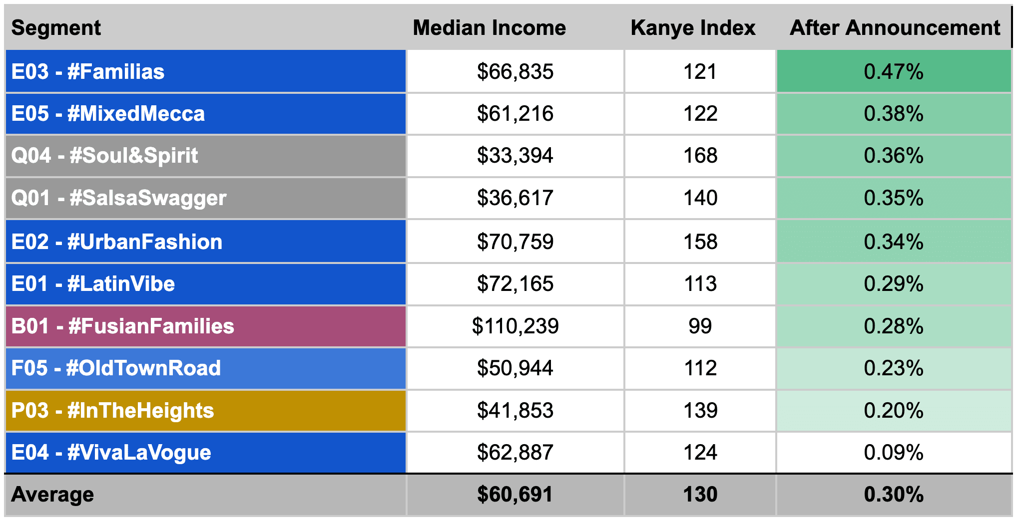This screenshot has height=521, width=1017.
Task: Click the Kanye Index value 168
Action: (700, 156)
